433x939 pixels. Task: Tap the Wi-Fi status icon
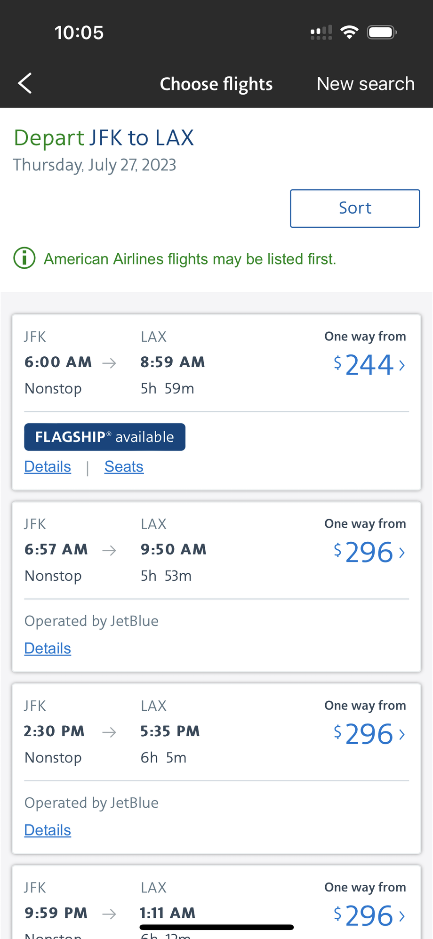349,32
